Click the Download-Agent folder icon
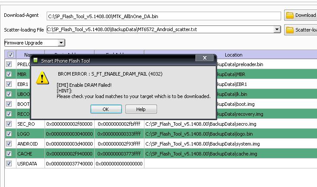 290,16
